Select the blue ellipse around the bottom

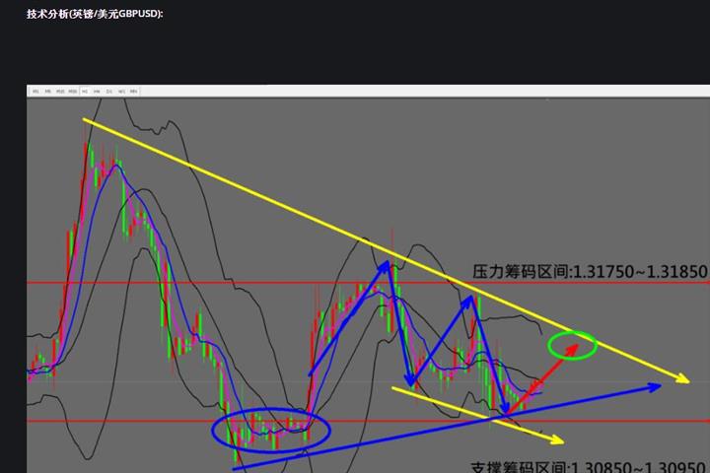click(271, 430)
